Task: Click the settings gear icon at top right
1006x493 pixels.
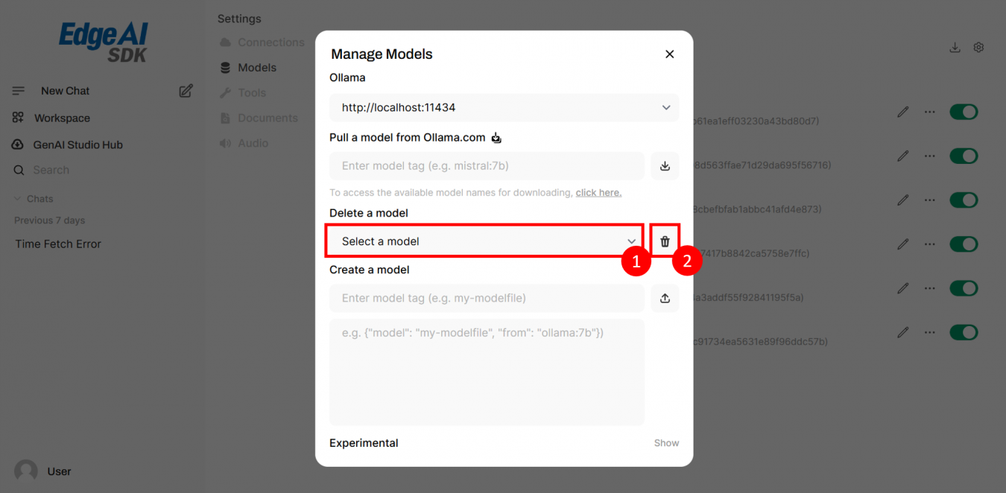Action: pyautogui.click(x=978, y=48)
